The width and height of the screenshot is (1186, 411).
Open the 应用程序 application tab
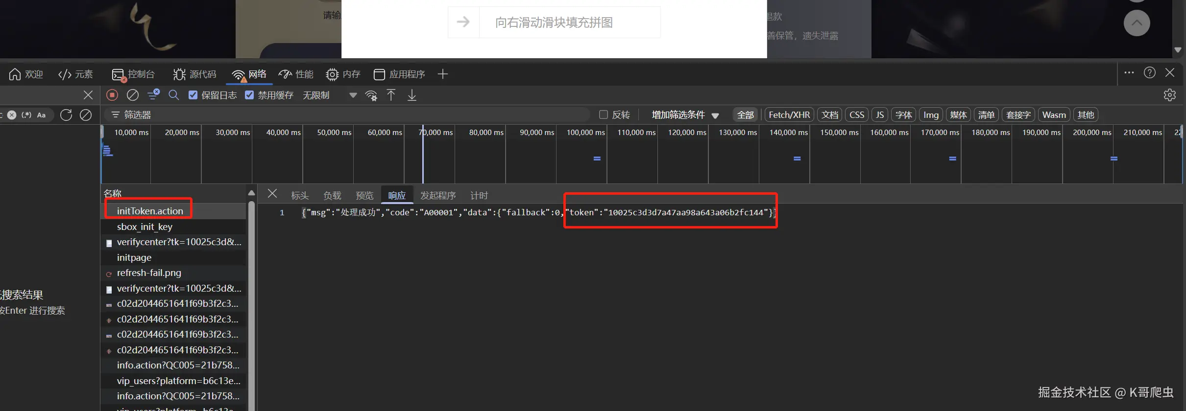click(x=399, y=74)
